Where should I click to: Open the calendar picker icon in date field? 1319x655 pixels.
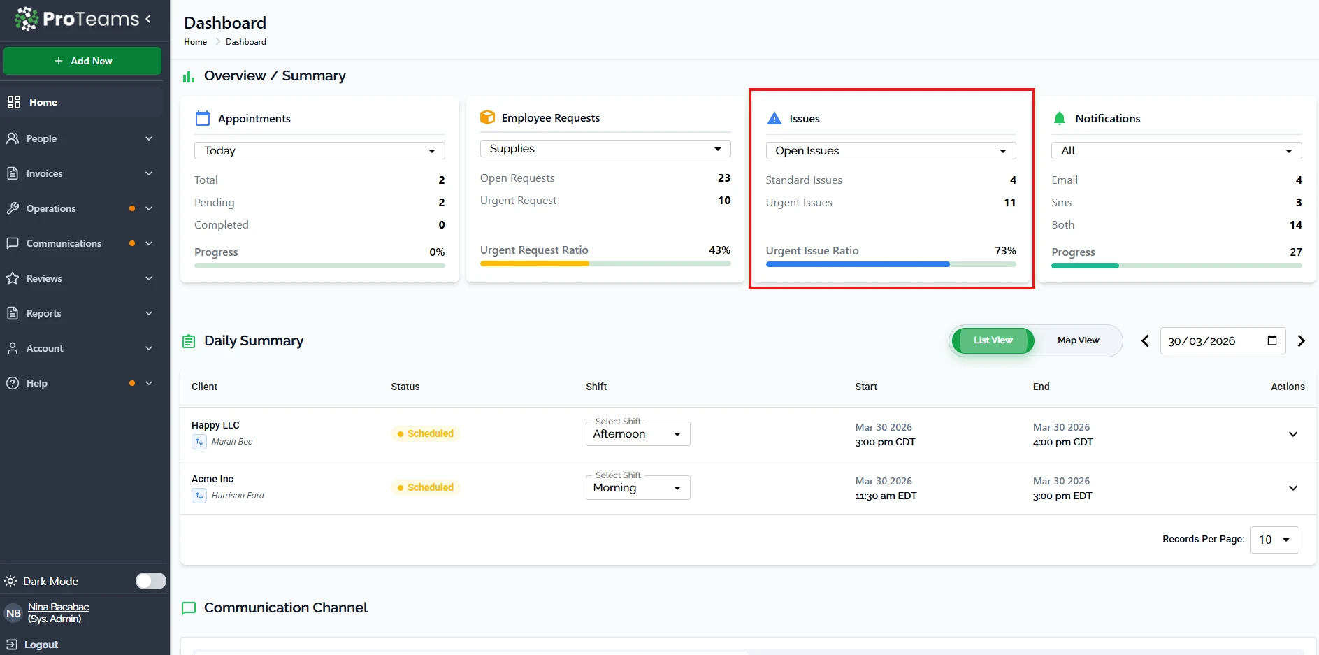pos(1272,340)
